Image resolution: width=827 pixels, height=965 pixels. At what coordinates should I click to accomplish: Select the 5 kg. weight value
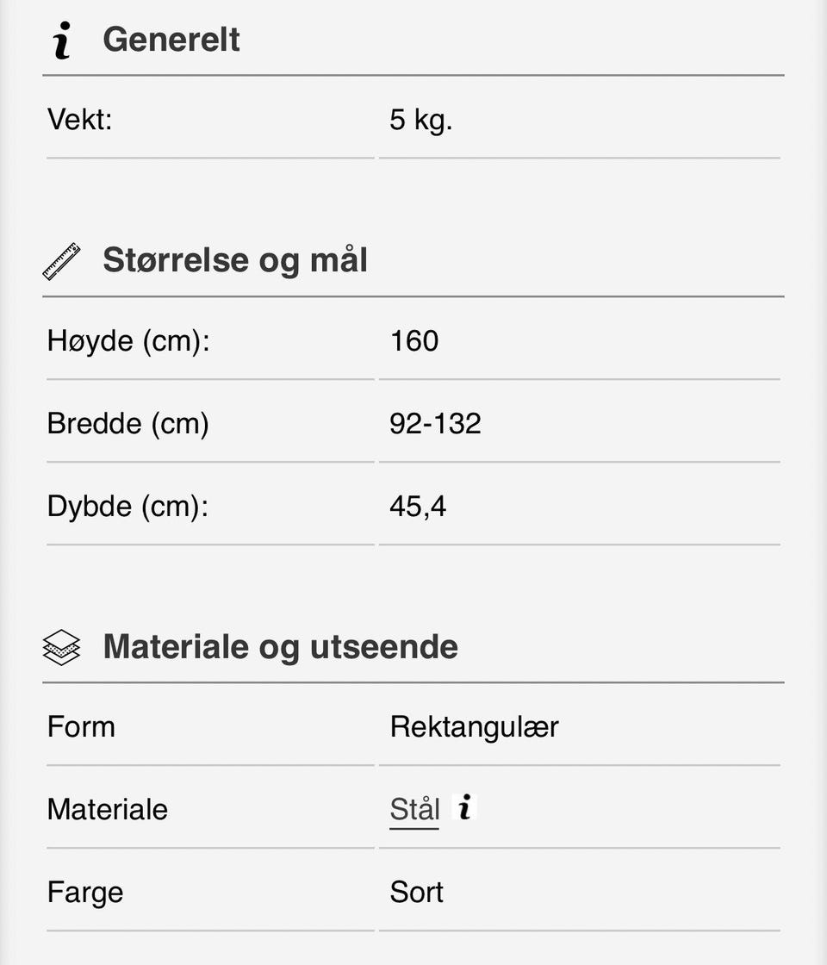(x=420, y=120)
